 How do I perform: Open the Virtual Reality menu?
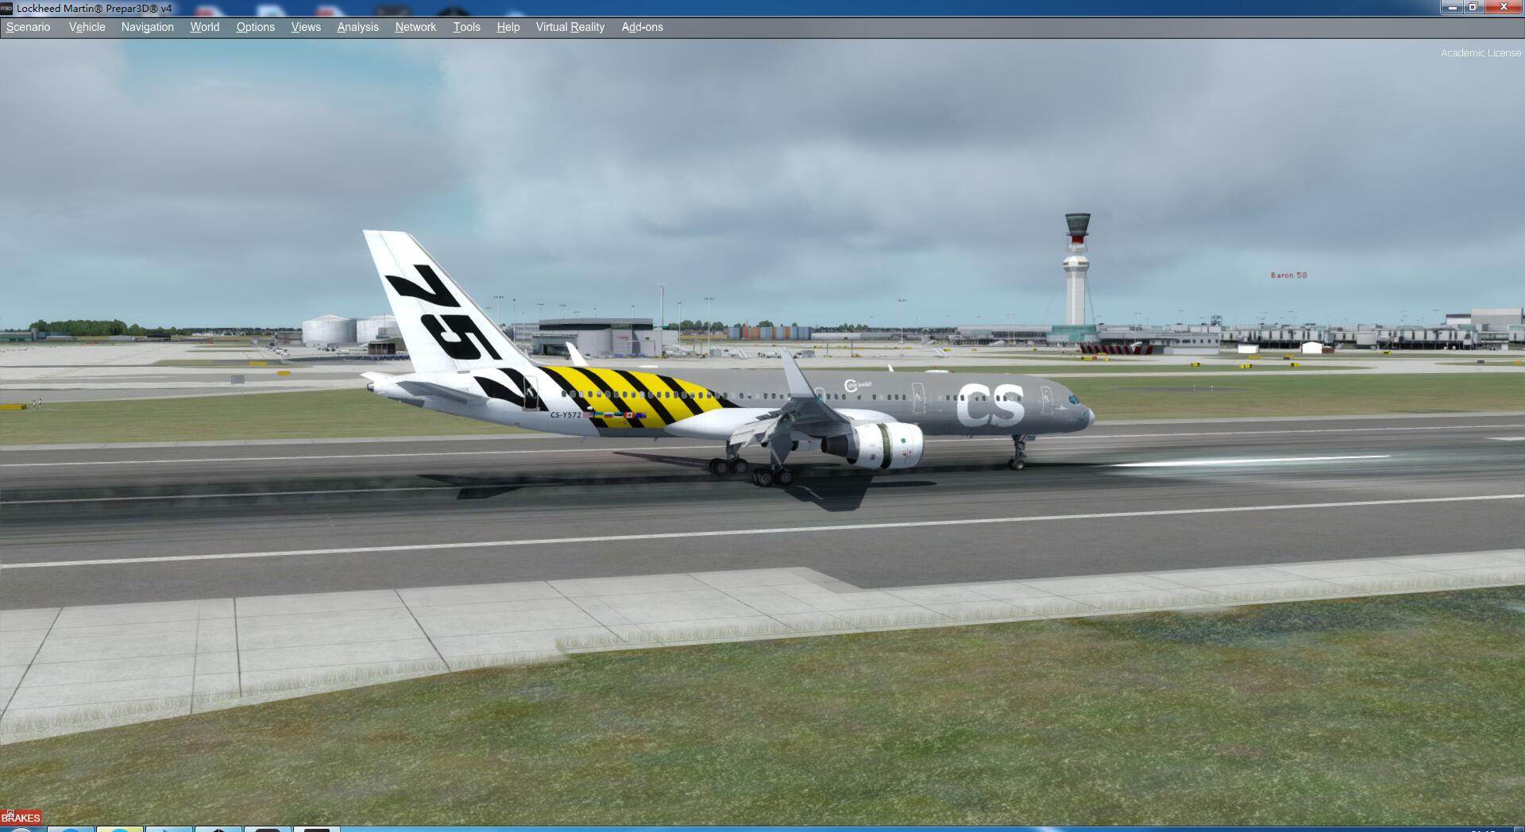click(x=569, y=26)
